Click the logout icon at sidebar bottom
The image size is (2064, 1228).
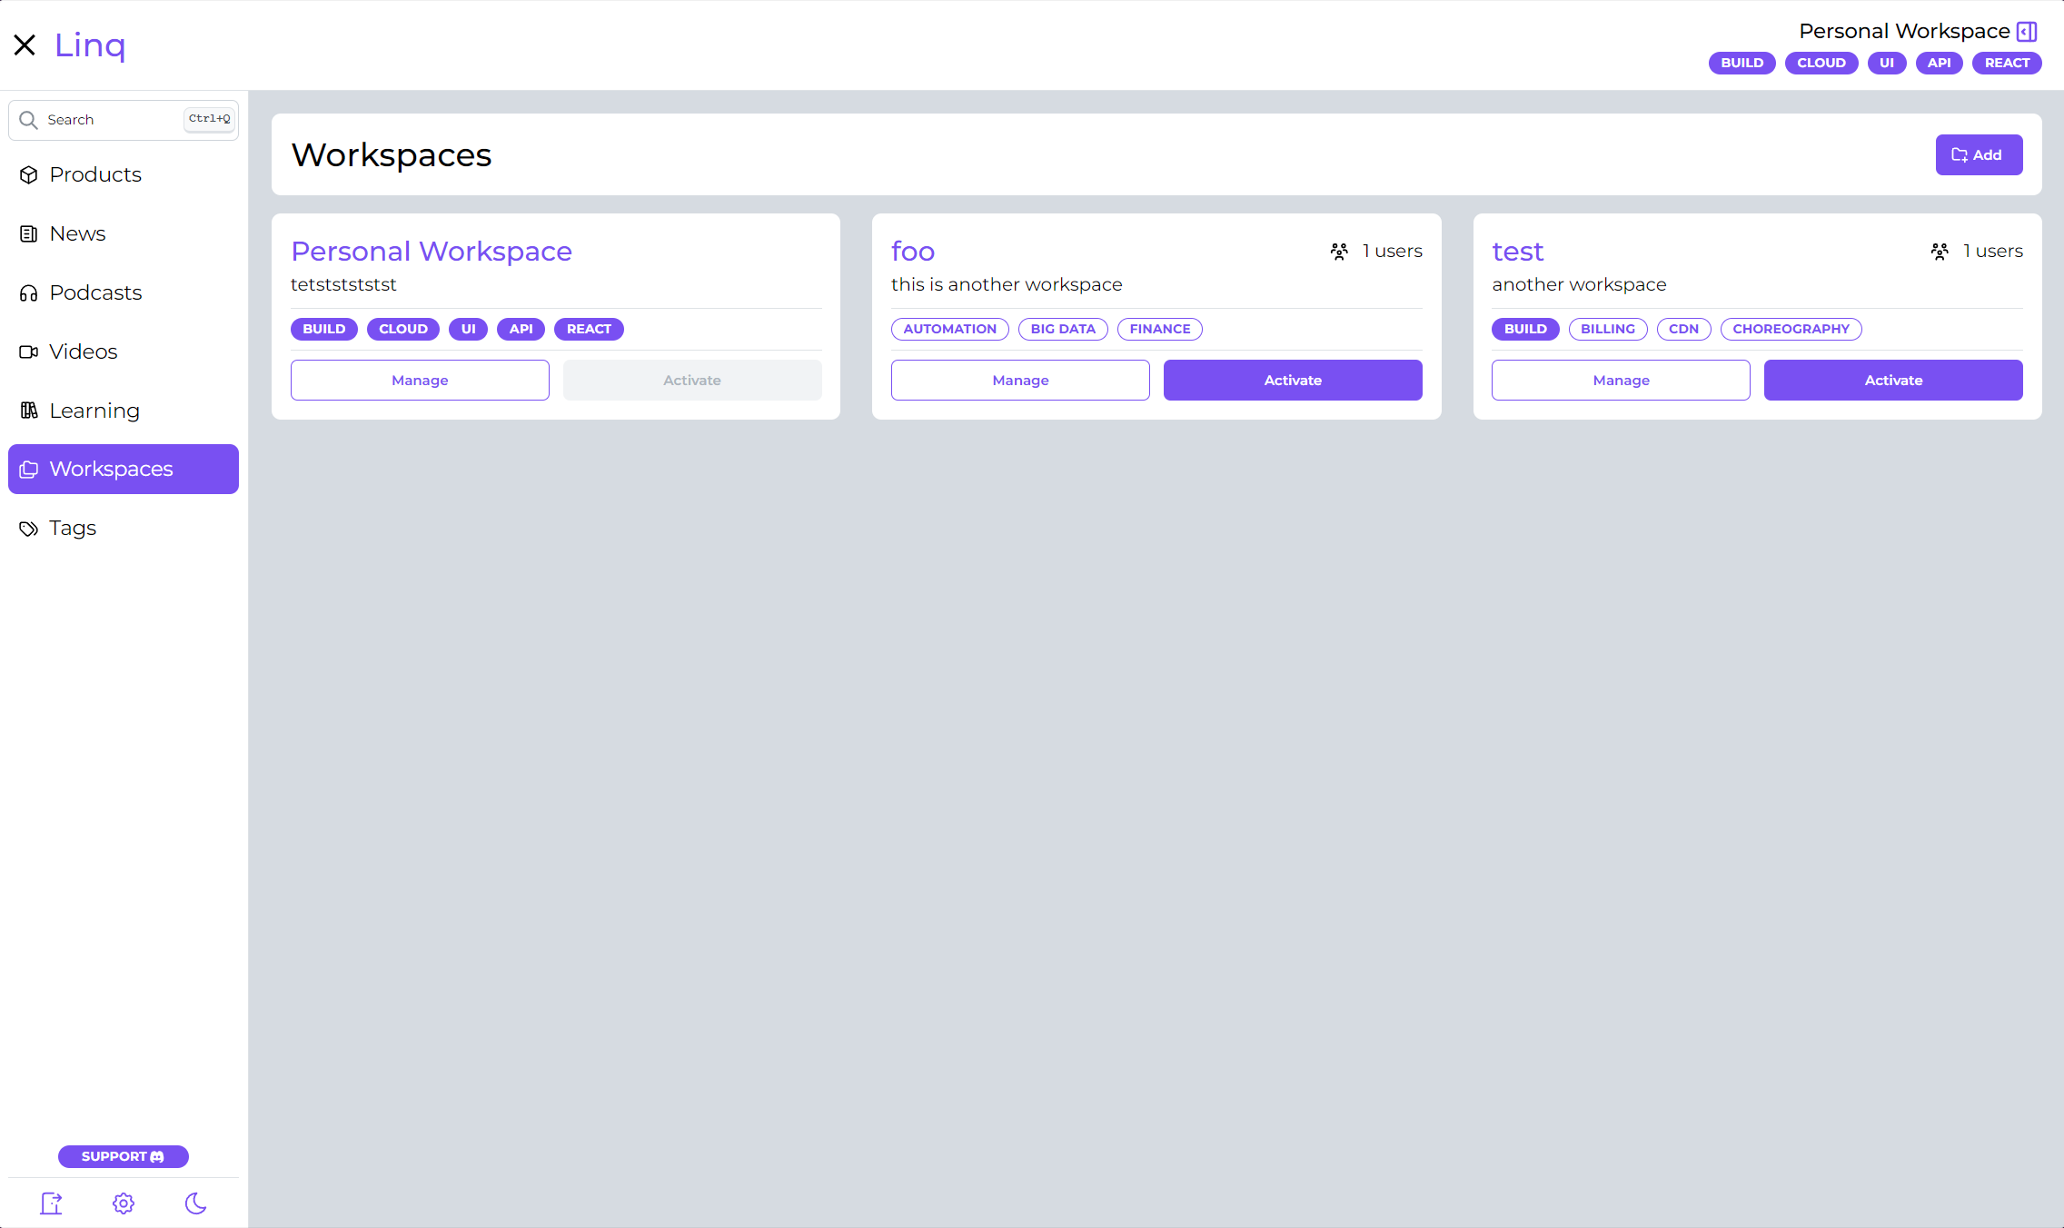(x=51, y=1203)
